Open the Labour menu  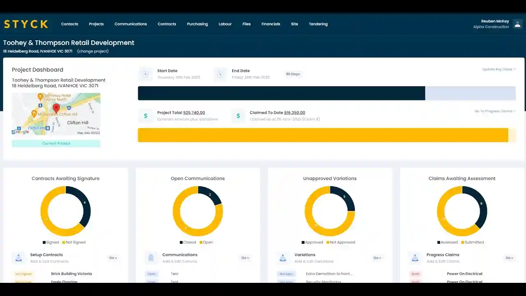225,24
